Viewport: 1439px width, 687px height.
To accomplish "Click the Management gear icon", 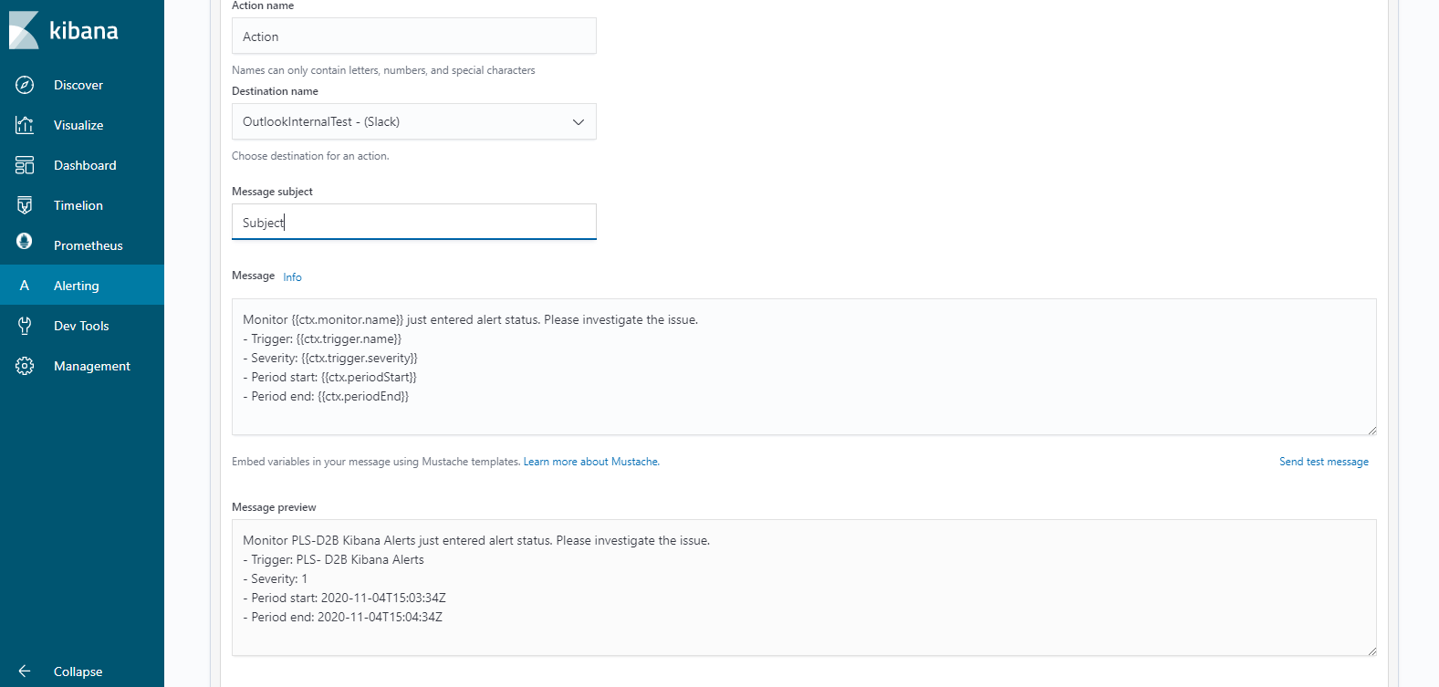I will coord(25,366).
